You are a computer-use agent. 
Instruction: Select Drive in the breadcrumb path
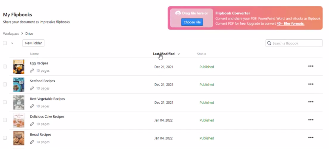[x=29, y=34]
